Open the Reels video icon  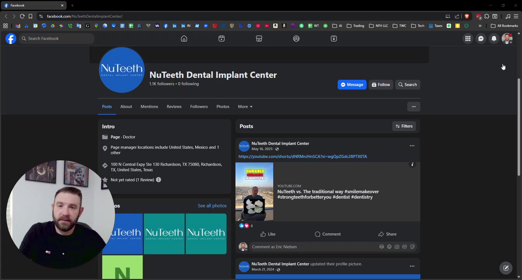(x=221, y=38)
